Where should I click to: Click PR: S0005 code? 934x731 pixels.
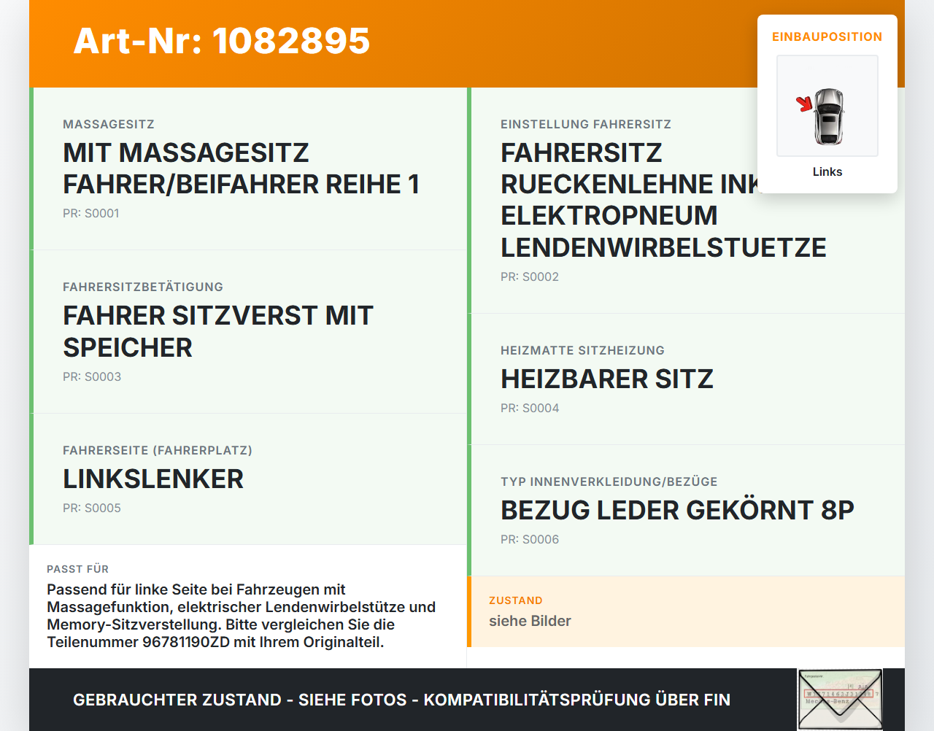pos(92,508)
